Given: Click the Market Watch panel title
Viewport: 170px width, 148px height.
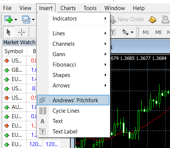Looking at the screenshot, I should 19,42.
